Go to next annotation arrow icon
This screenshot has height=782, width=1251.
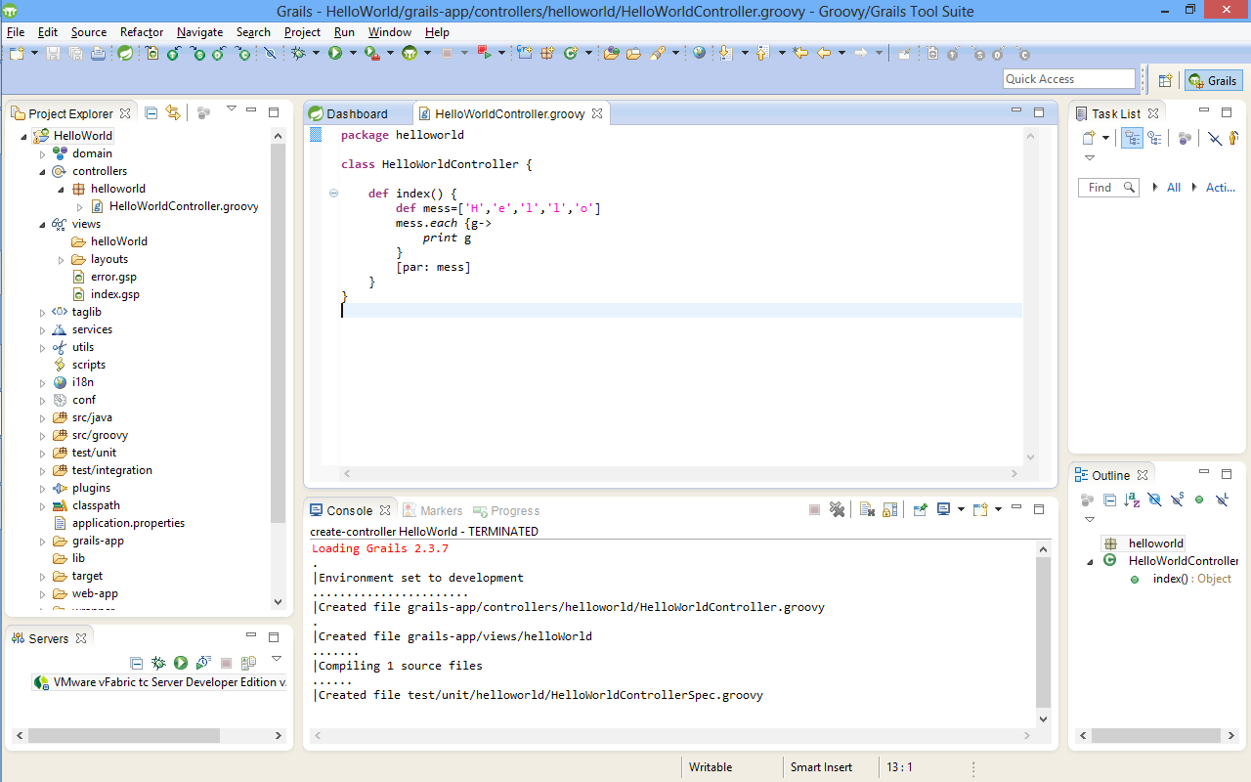[x=726, y=53]
